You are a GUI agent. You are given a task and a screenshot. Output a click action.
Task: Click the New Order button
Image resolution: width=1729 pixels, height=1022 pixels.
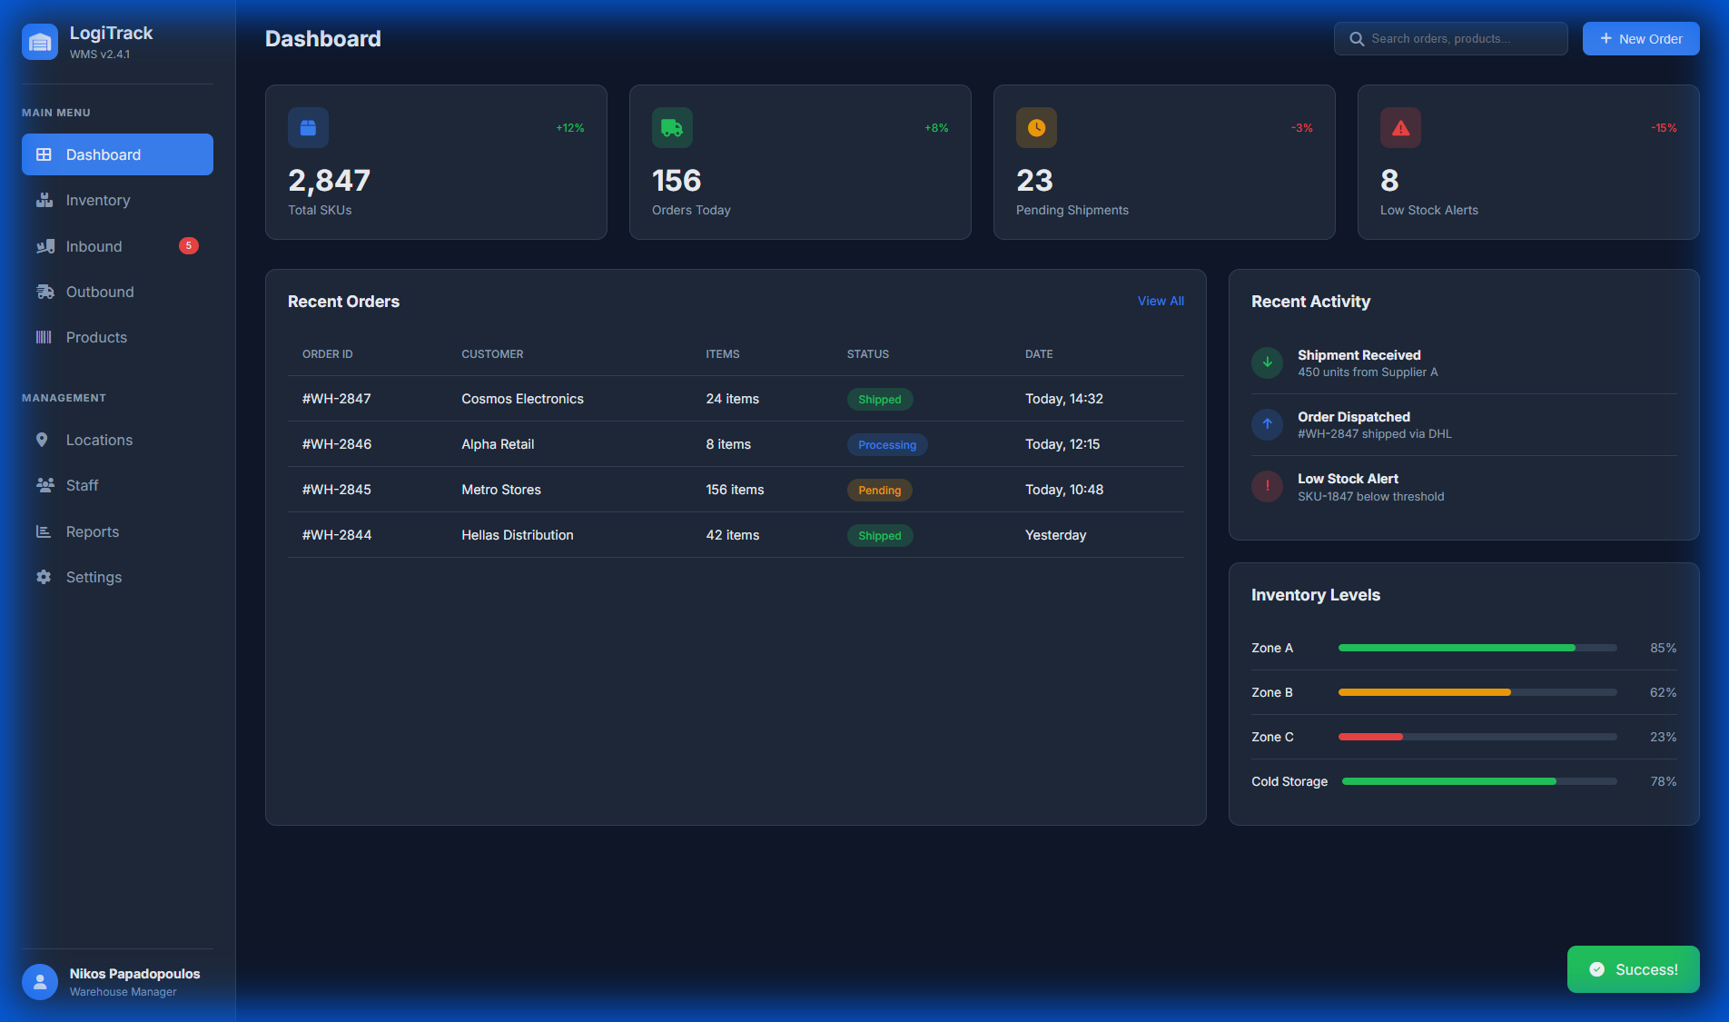[1640, 38]
